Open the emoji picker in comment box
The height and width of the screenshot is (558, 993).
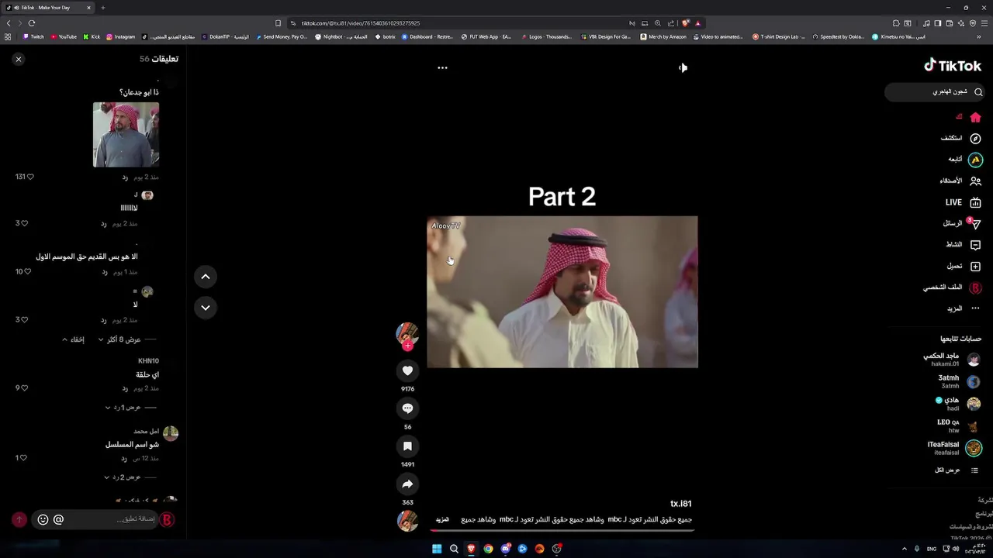tap(43, 519)
